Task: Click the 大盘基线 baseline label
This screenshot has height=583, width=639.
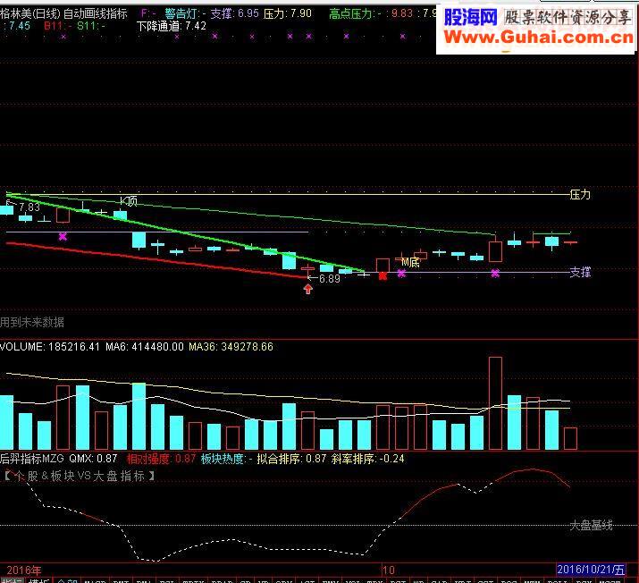Action: [x=591, y=525]
